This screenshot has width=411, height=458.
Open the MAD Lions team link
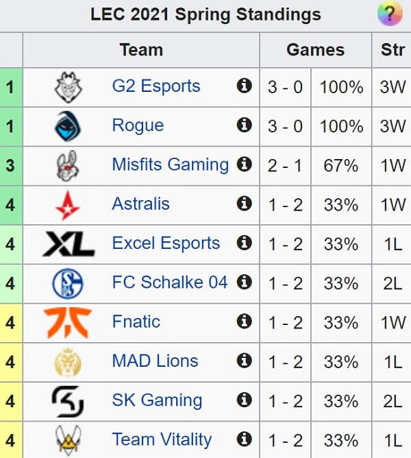tap(155, 361)
